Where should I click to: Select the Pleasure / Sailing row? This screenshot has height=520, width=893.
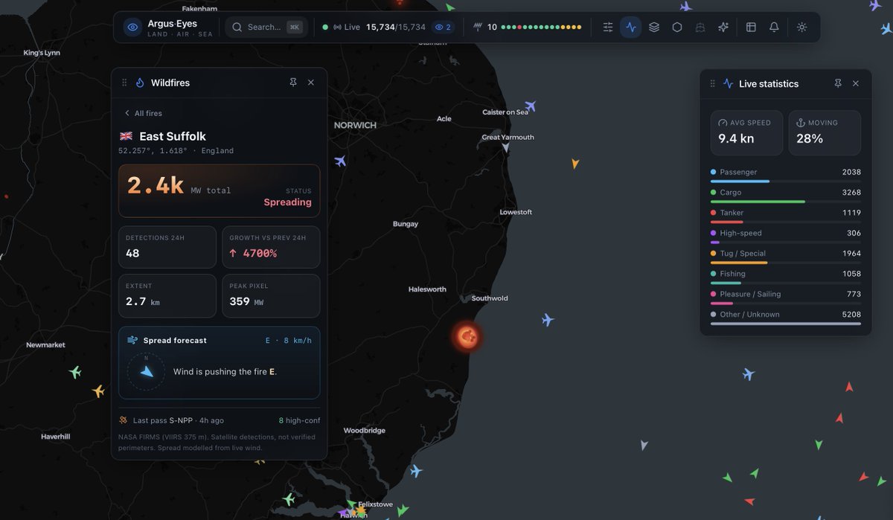point(786,297)
